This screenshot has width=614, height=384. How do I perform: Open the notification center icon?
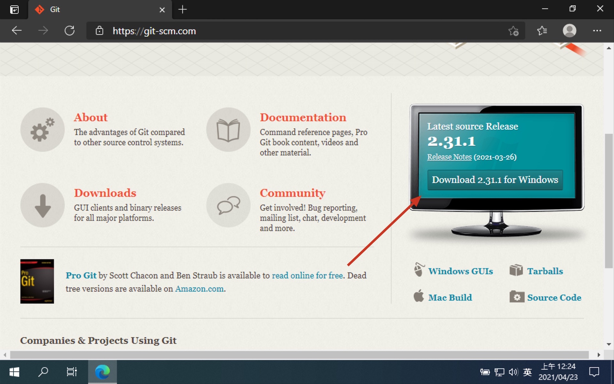point(594,372)
